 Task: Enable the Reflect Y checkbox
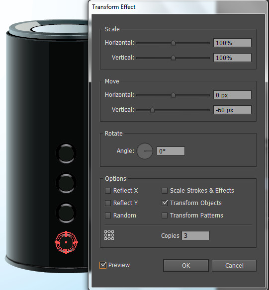(108, 203)
